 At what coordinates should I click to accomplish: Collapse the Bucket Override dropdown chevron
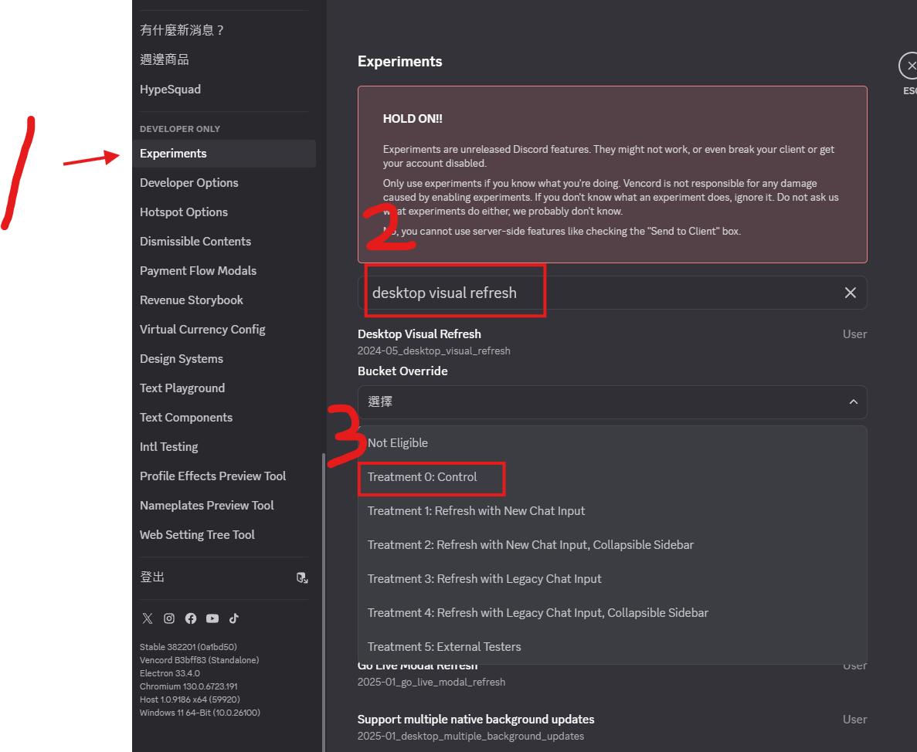coord(853,402)
